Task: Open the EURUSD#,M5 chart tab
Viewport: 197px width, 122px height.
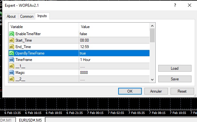Action: tap(30, 120)
